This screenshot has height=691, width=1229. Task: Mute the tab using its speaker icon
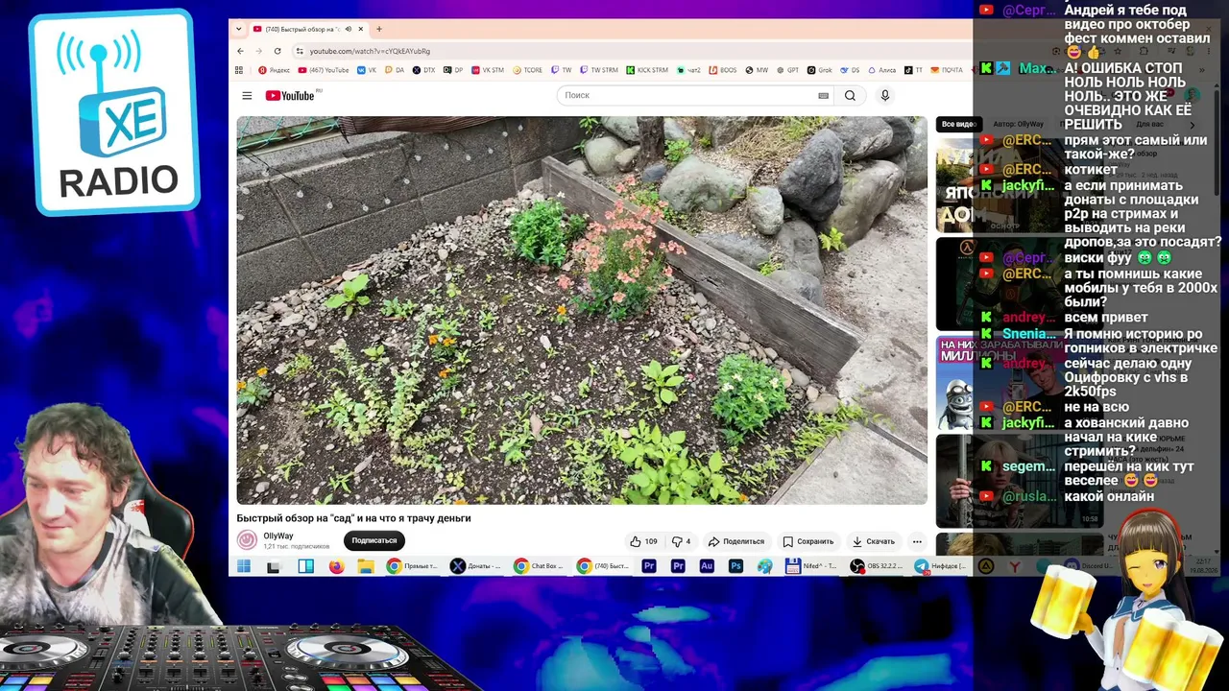point(348,29)
